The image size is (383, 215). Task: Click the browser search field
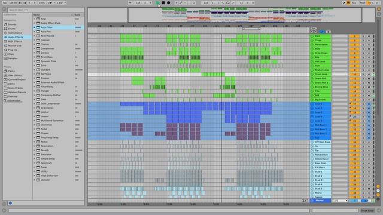[x=46, y=10]
